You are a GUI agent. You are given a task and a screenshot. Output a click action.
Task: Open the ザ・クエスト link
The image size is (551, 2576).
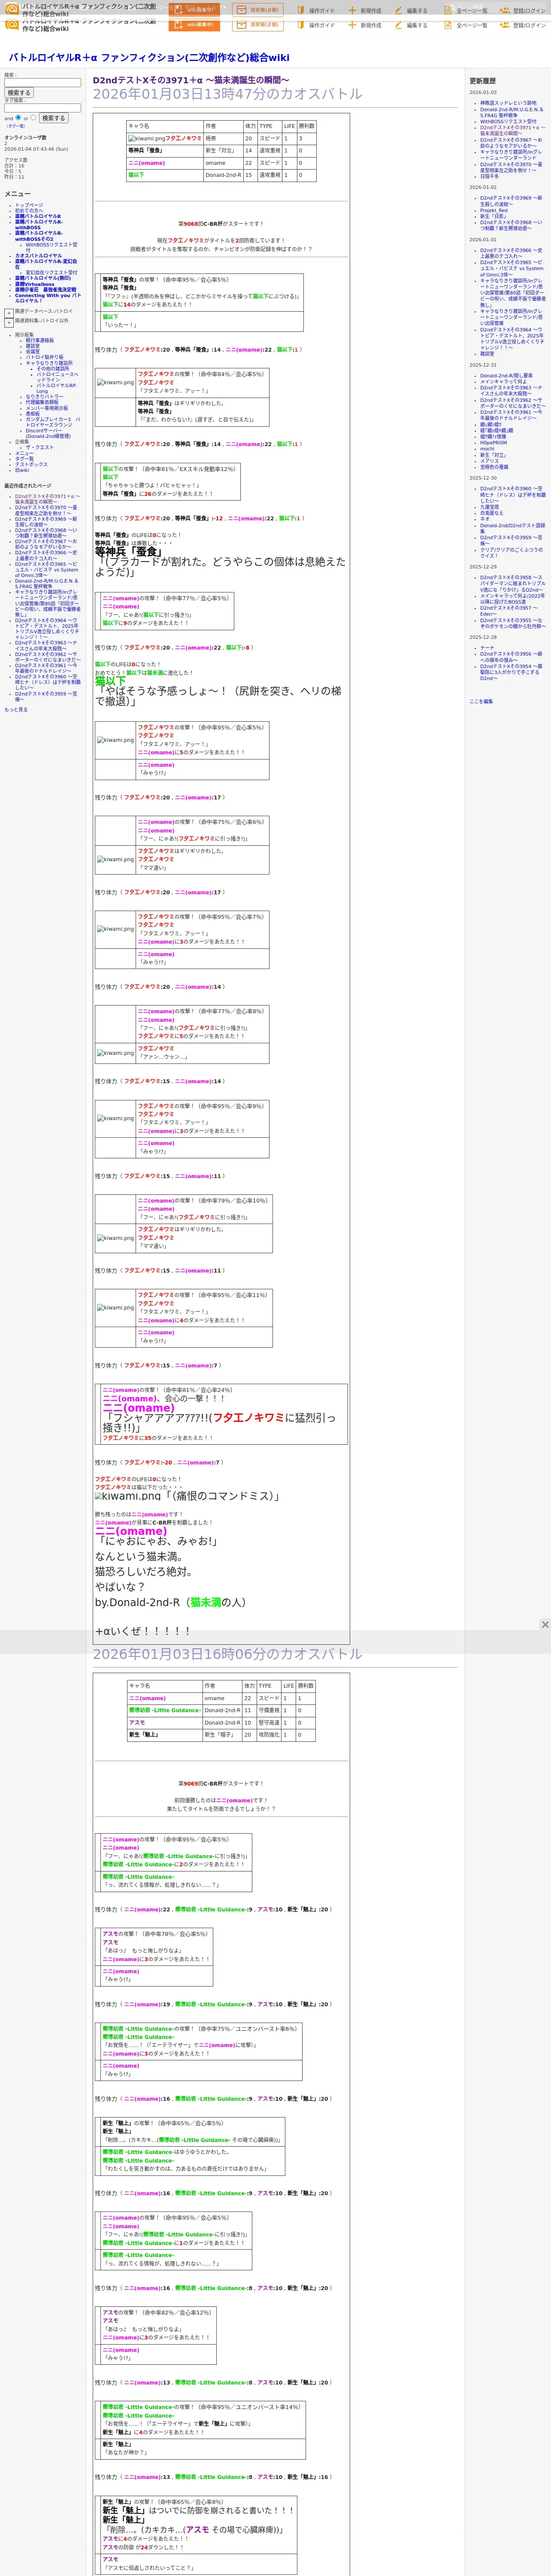pyautogui.click(x=40, y=447)
